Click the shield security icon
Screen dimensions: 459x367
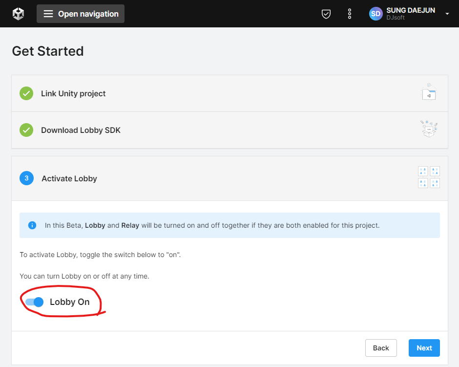(x=326, y=14)
